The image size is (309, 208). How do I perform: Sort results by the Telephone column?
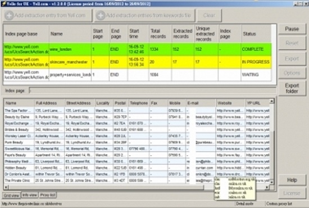coord(139,103)
